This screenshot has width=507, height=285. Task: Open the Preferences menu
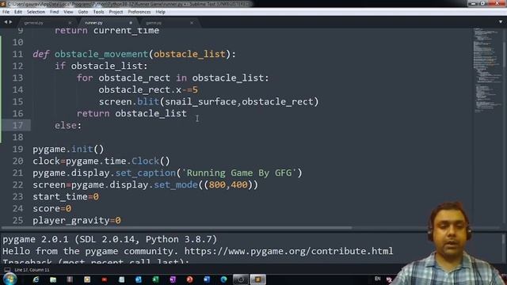tap(139, 12)
